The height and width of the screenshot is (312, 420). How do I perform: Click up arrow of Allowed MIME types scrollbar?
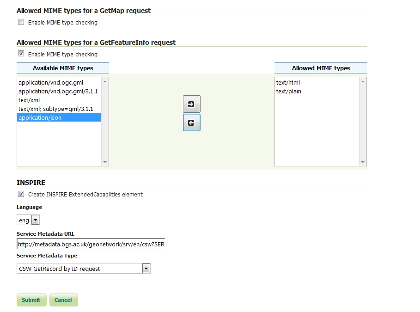pyautogui.click(x=363, y=81)
